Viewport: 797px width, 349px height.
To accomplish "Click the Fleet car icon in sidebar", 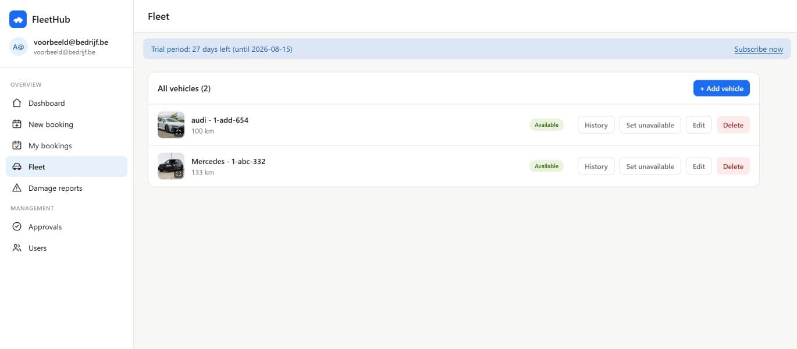I will (x=17, y=167).
